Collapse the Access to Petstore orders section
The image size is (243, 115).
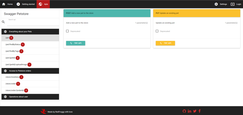coord(30,71)
